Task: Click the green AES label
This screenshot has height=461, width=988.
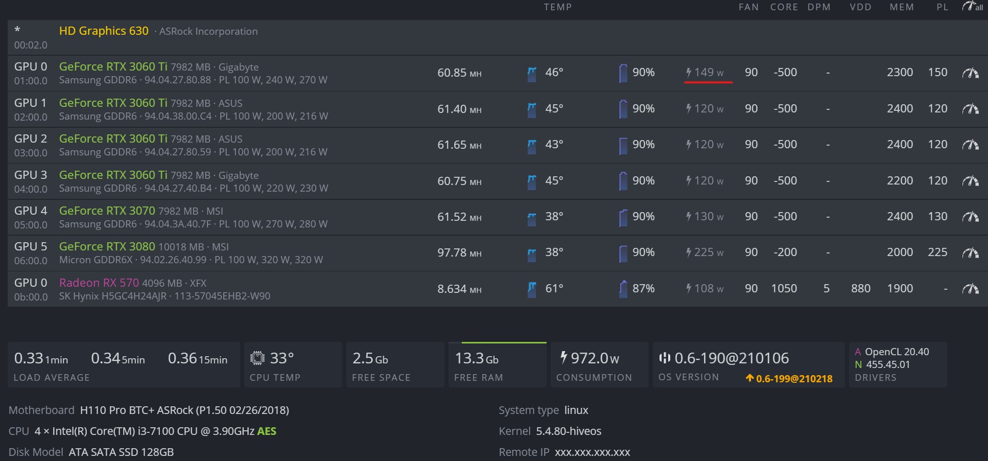Action: (267, 431)
